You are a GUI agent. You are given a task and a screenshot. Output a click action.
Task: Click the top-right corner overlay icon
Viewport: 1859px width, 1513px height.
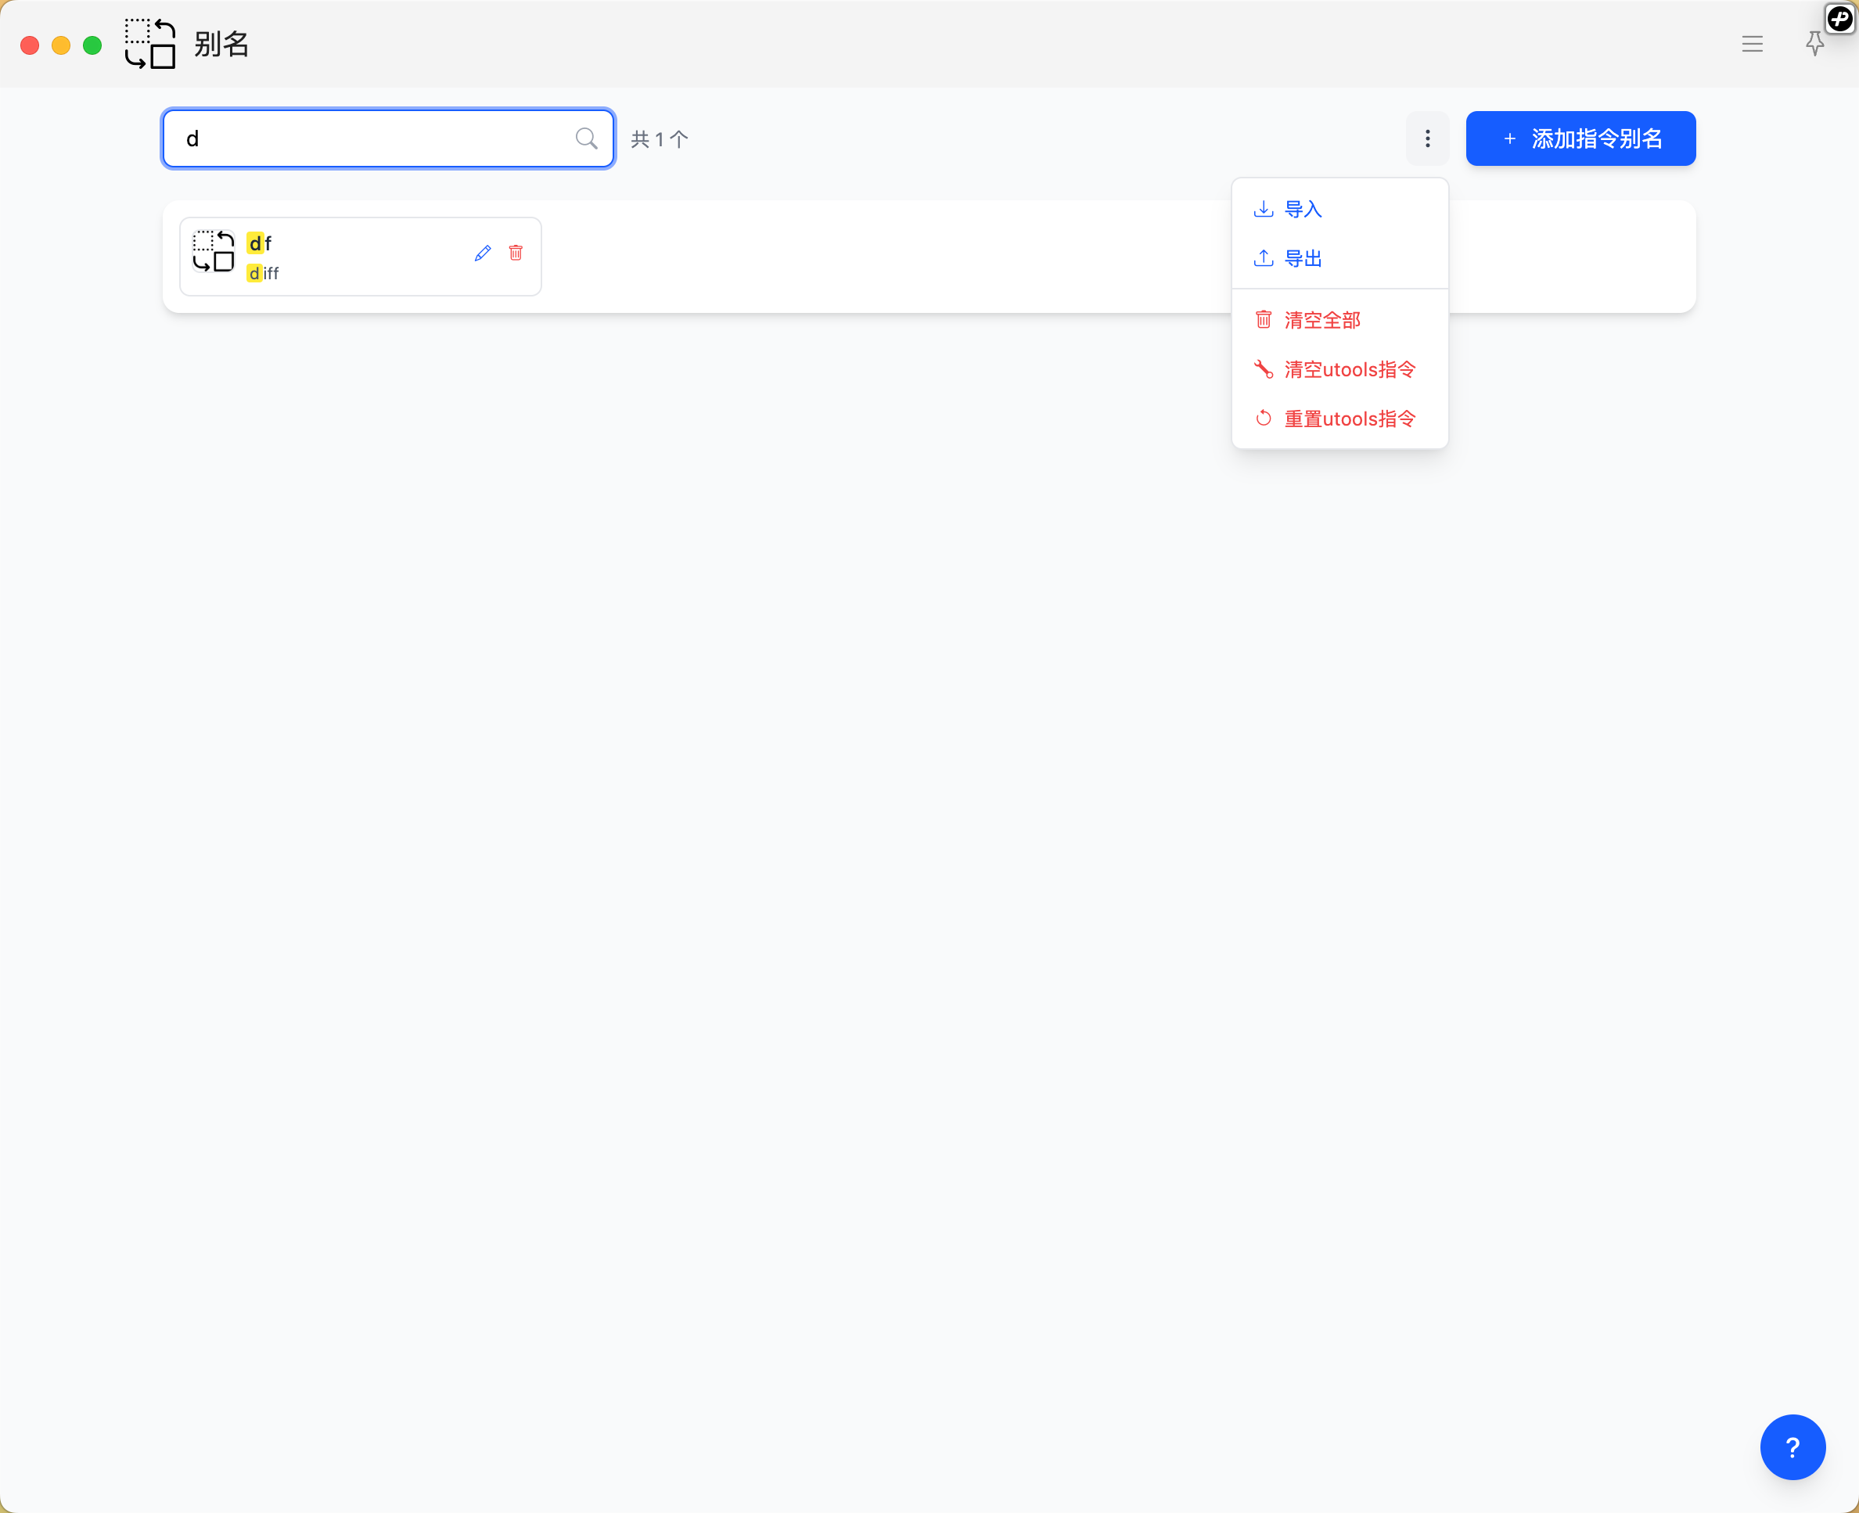tap(1839, 17)
